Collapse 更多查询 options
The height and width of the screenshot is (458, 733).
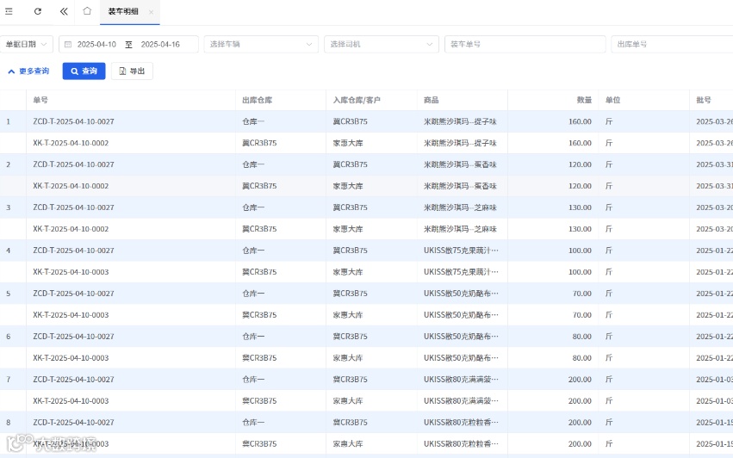click(x=28, y=71)
